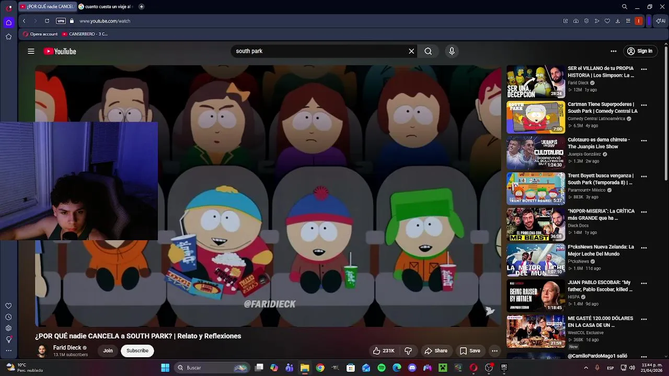Like the video with 231K likes
This screenshot has height=376, width=669.
pyautogui.click(x=383, y=351)
